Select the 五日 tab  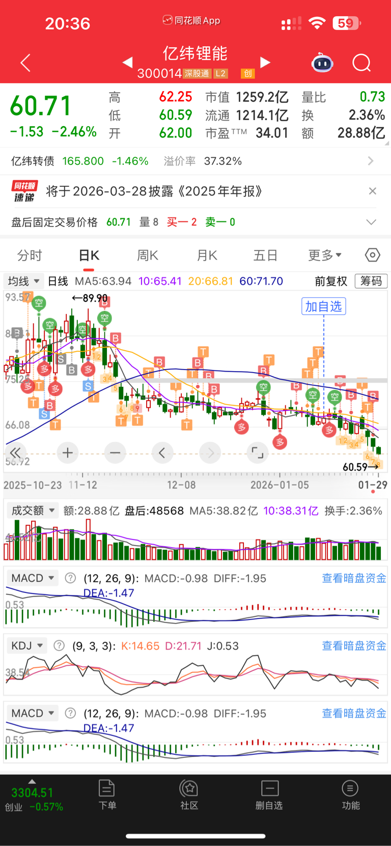point(265,255)
